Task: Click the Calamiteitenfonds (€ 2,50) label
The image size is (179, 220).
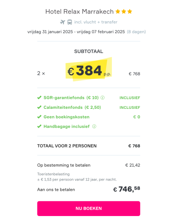Action: 72,107
